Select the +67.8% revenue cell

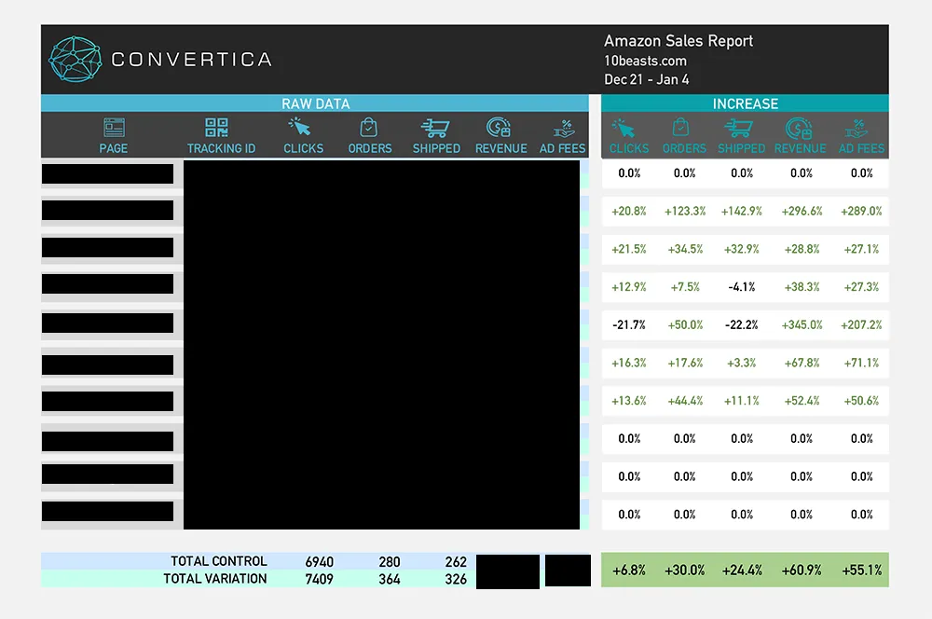[x=802, y=363]
